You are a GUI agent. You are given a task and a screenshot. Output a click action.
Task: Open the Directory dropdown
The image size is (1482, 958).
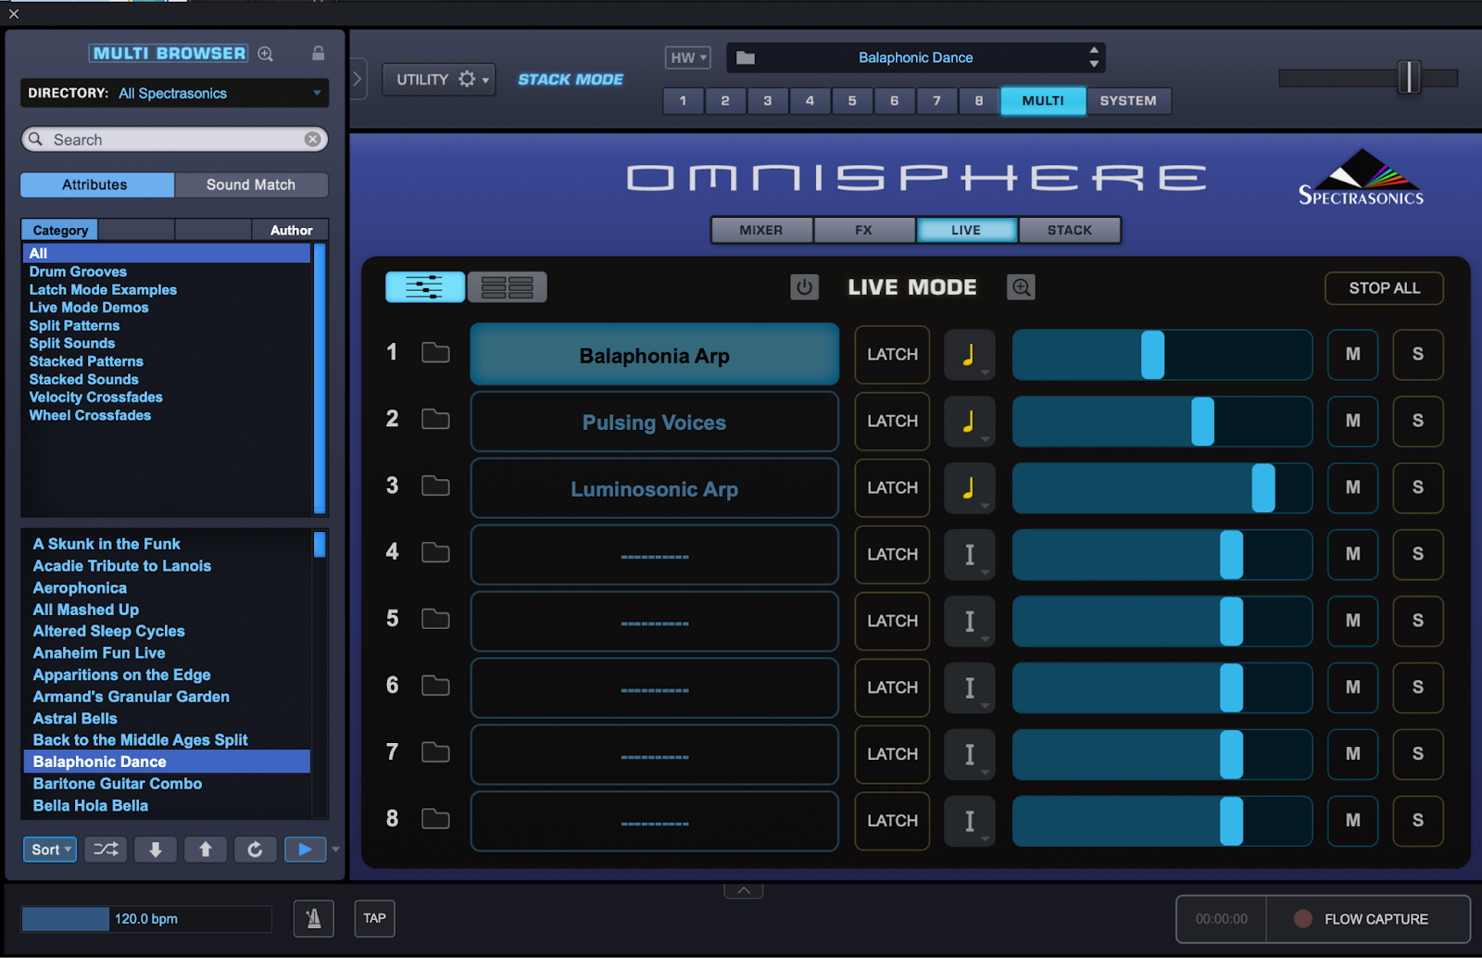coord(174,93)
